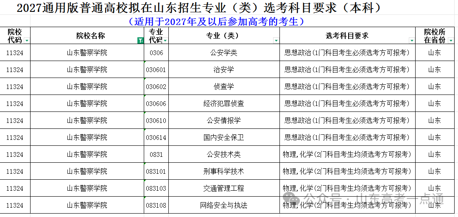Viewport: 458px width, 217px height.
Task: Click the 经济犯罪侦查 major cell
Action: coord(224,103)
